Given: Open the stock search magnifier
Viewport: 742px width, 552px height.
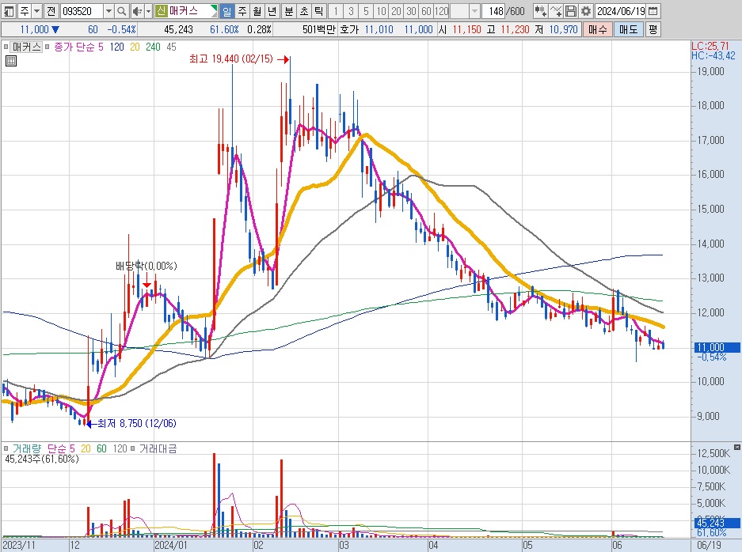Looking at the screenshot, I should tap(122, 11).
